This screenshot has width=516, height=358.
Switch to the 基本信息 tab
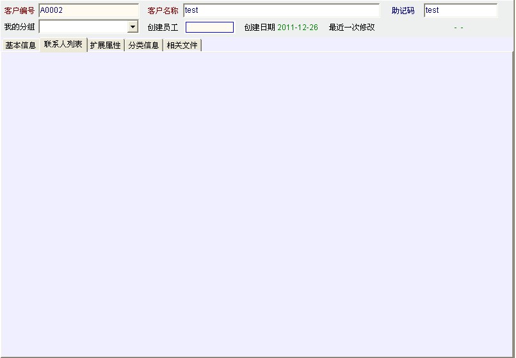click(20, 45)
